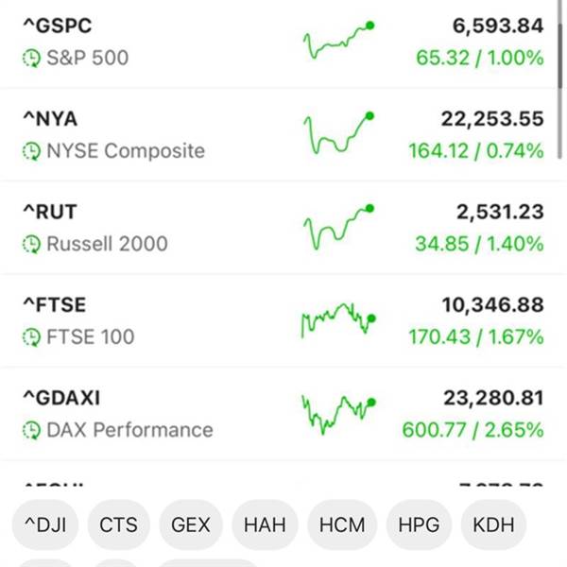This screenshot has width=567, height=567.
Task: Click the clock icon beside FTSE 100
Action: [x=31, y=336]
